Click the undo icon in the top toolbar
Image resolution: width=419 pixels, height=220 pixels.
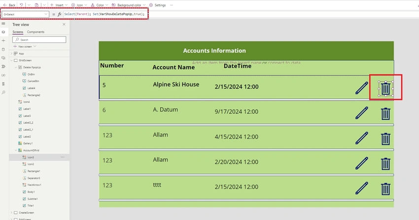point(21,5)
